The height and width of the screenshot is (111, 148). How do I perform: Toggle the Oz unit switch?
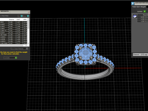click(x=22, y=16)
